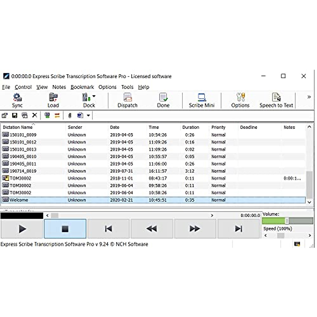Click the Volume slider handle
317x317 pixels.
point(287,221)
